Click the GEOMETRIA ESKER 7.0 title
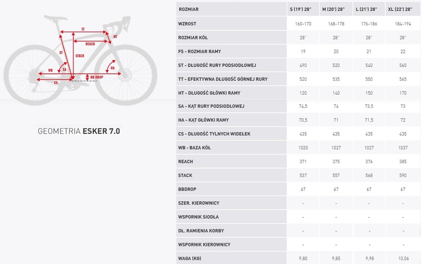This screenshot has height=264, width=421. [79, 132]
